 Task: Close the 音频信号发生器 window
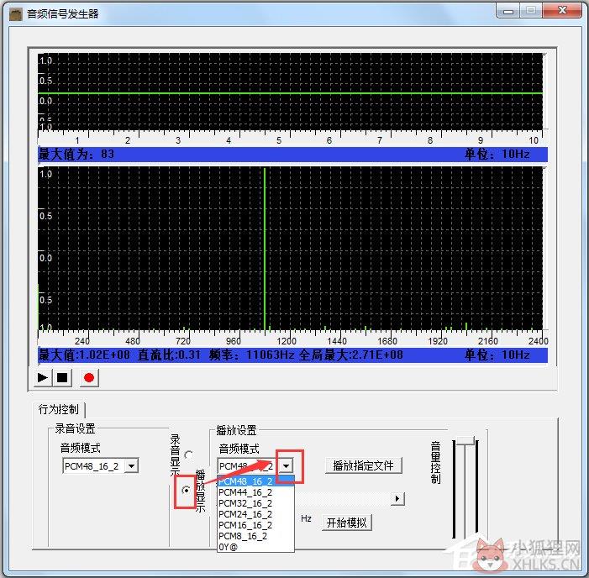(x=562, y=11)
